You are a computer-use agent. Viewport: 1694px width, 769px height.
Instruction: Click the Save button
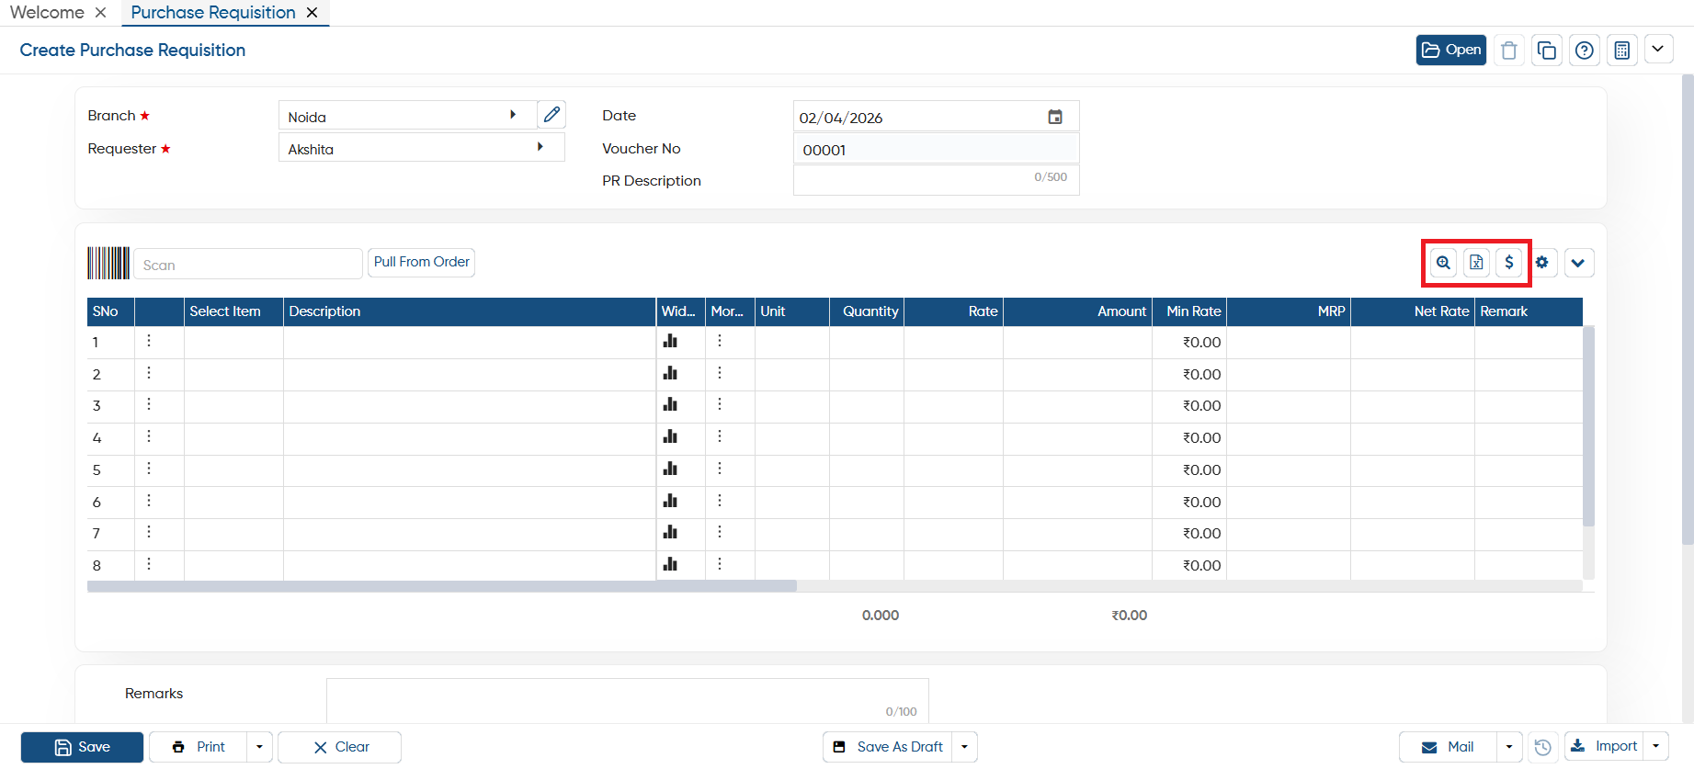point(82,747)
